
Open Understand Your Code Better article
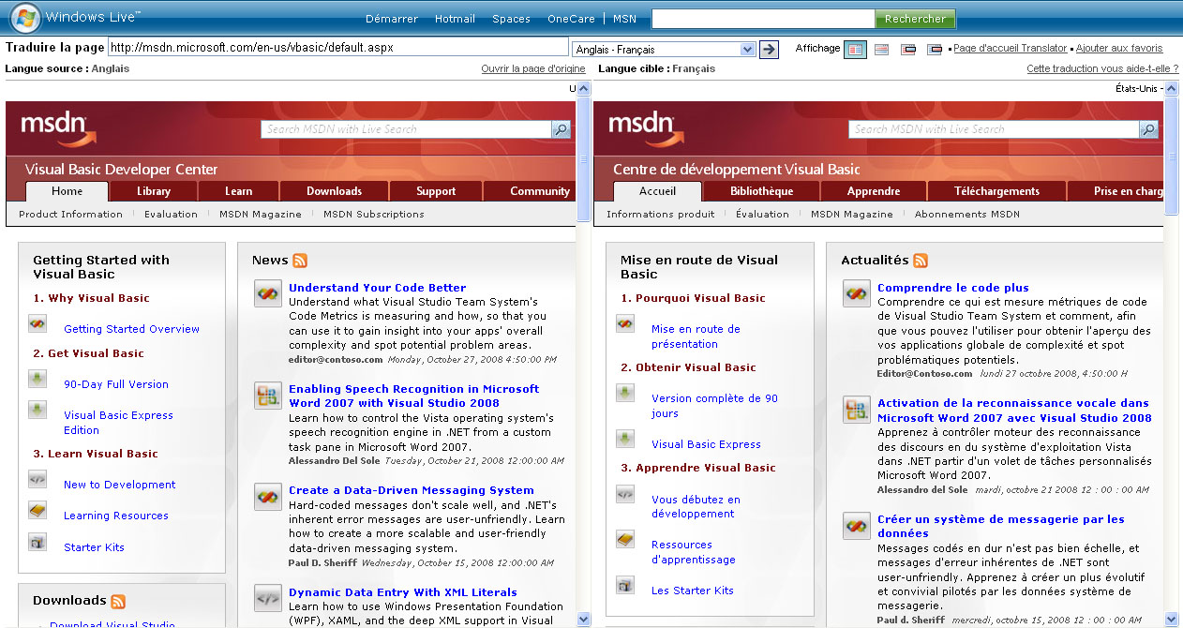[x=377, y=288]
